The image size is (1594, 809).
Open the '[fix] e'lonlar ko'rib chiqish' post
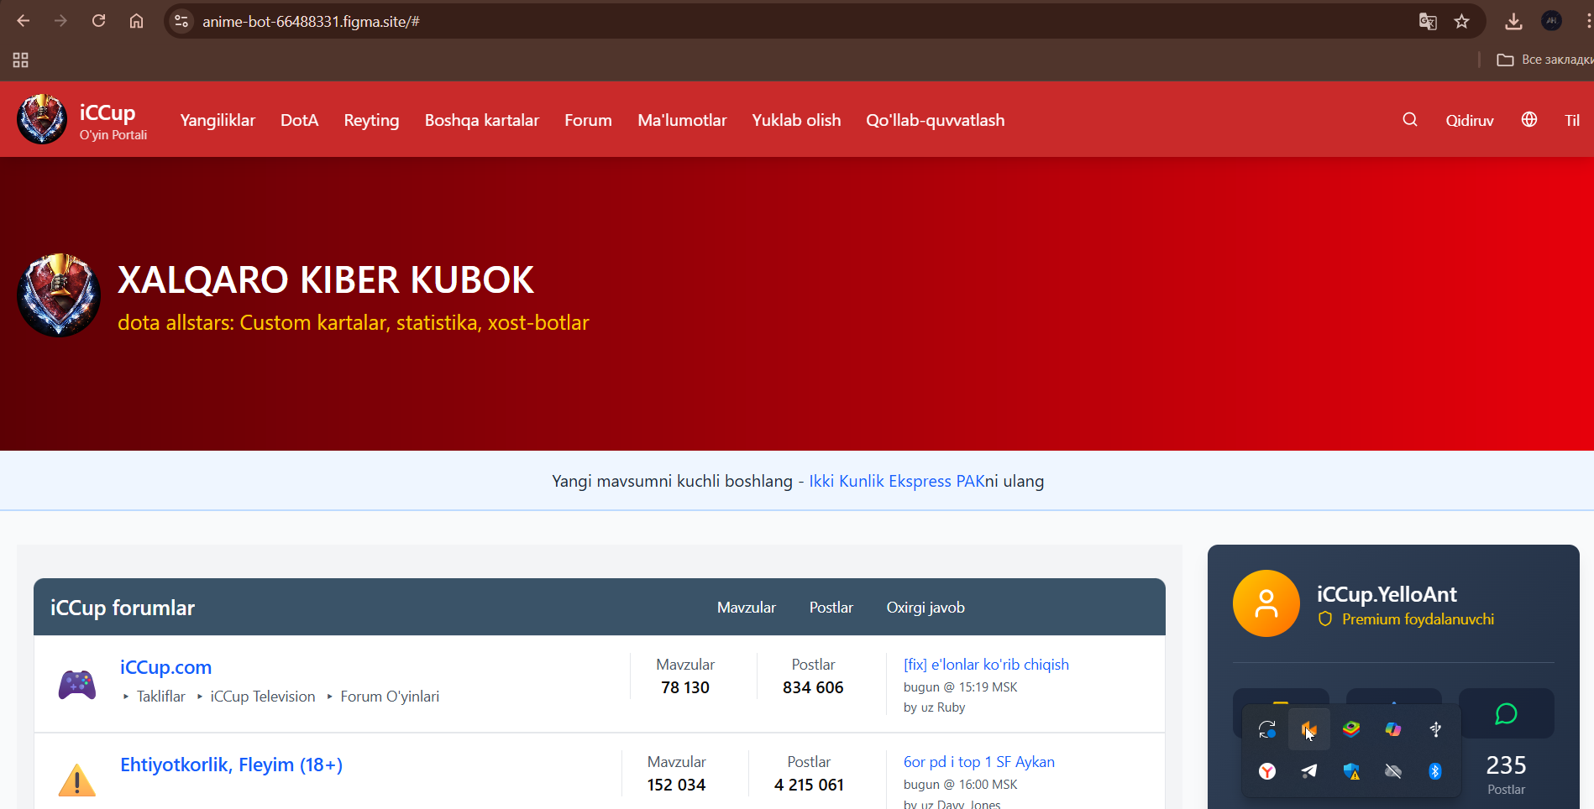coord(986,665)
